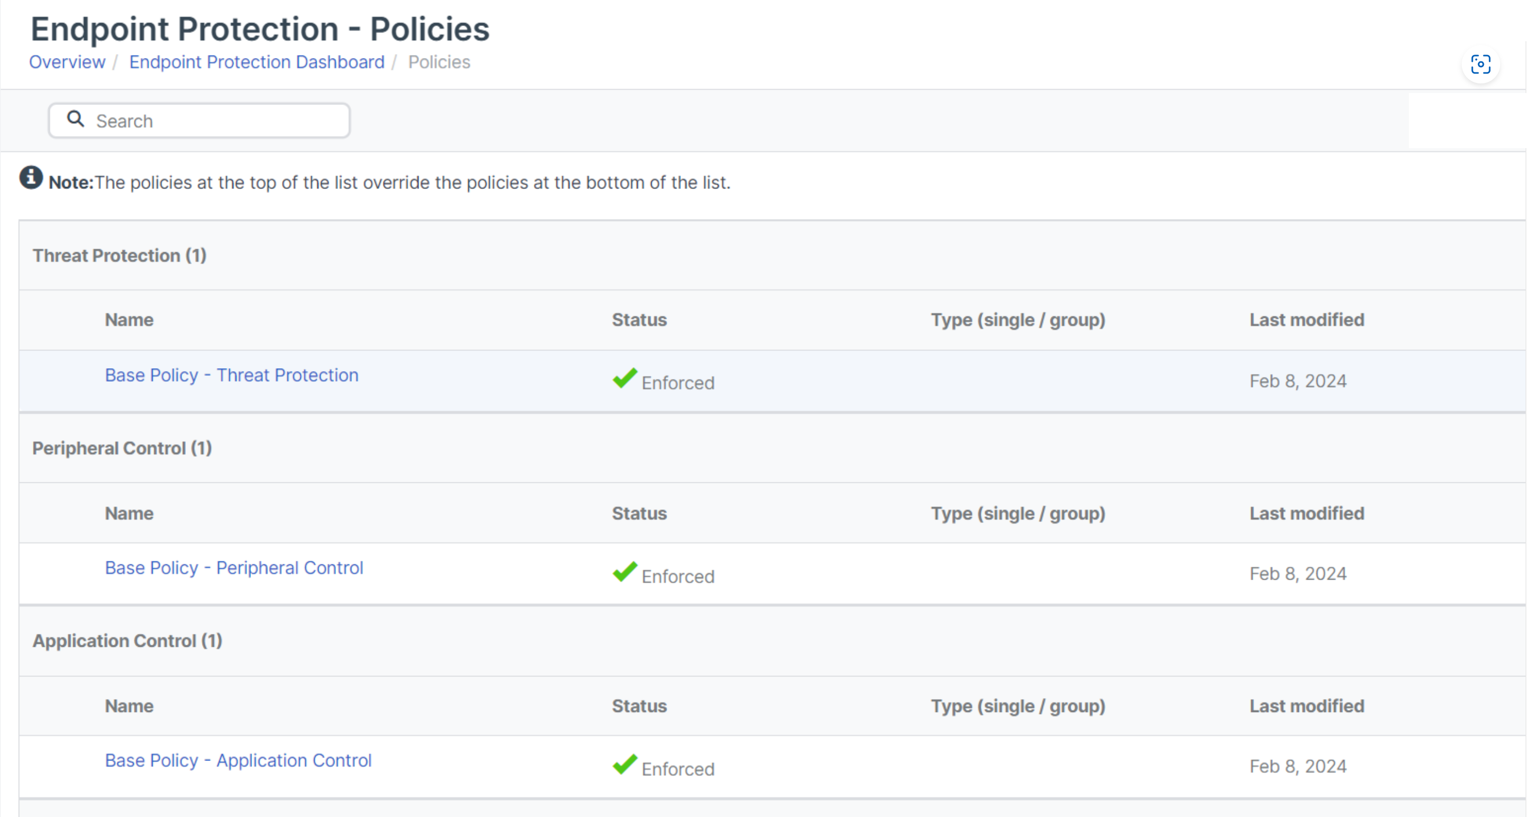1527x817 pixels.
Task: Click green checkmark in Threat Protection row
Action: pyautogui.click(x=625, y=378)
